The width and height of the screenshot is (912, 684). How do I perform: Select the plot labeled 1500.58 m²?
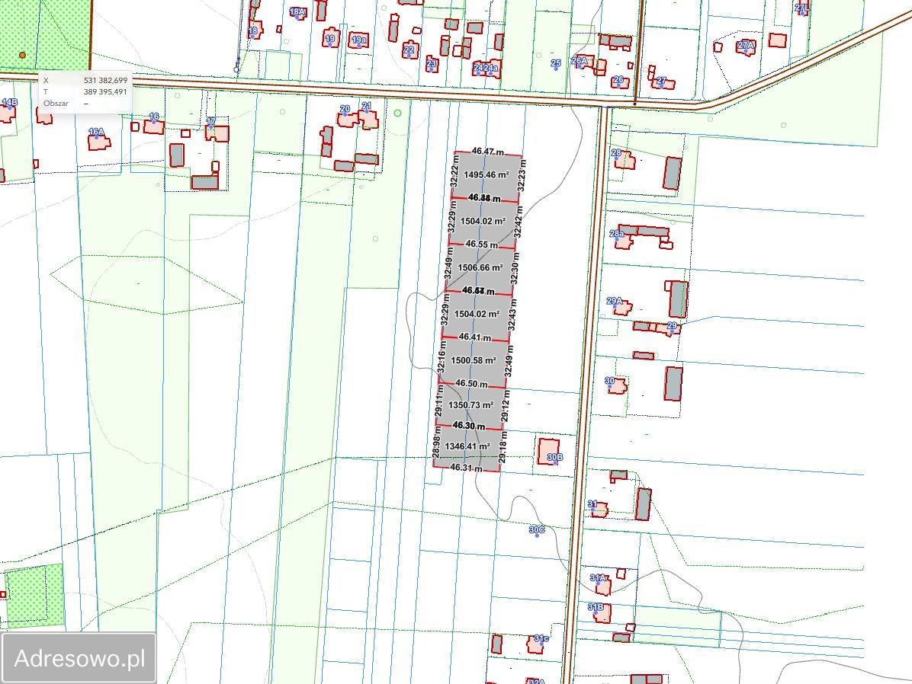[474, 360]
